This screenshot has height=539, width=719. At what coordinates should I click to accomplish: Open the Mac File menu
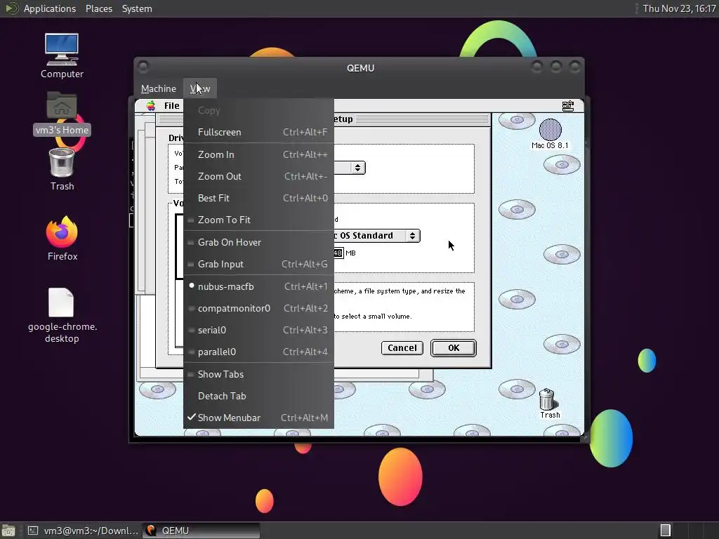[172, 106]
